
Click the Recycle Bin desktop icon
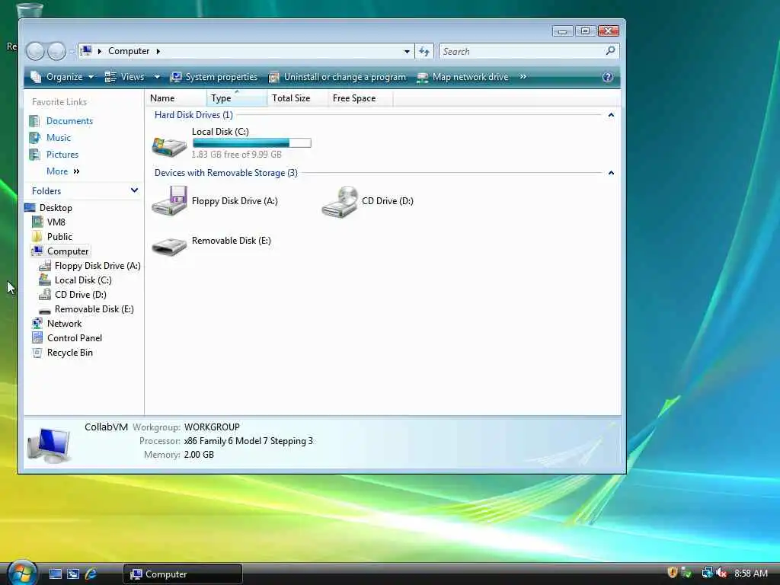pyautogui.click(x=30, y=10)
